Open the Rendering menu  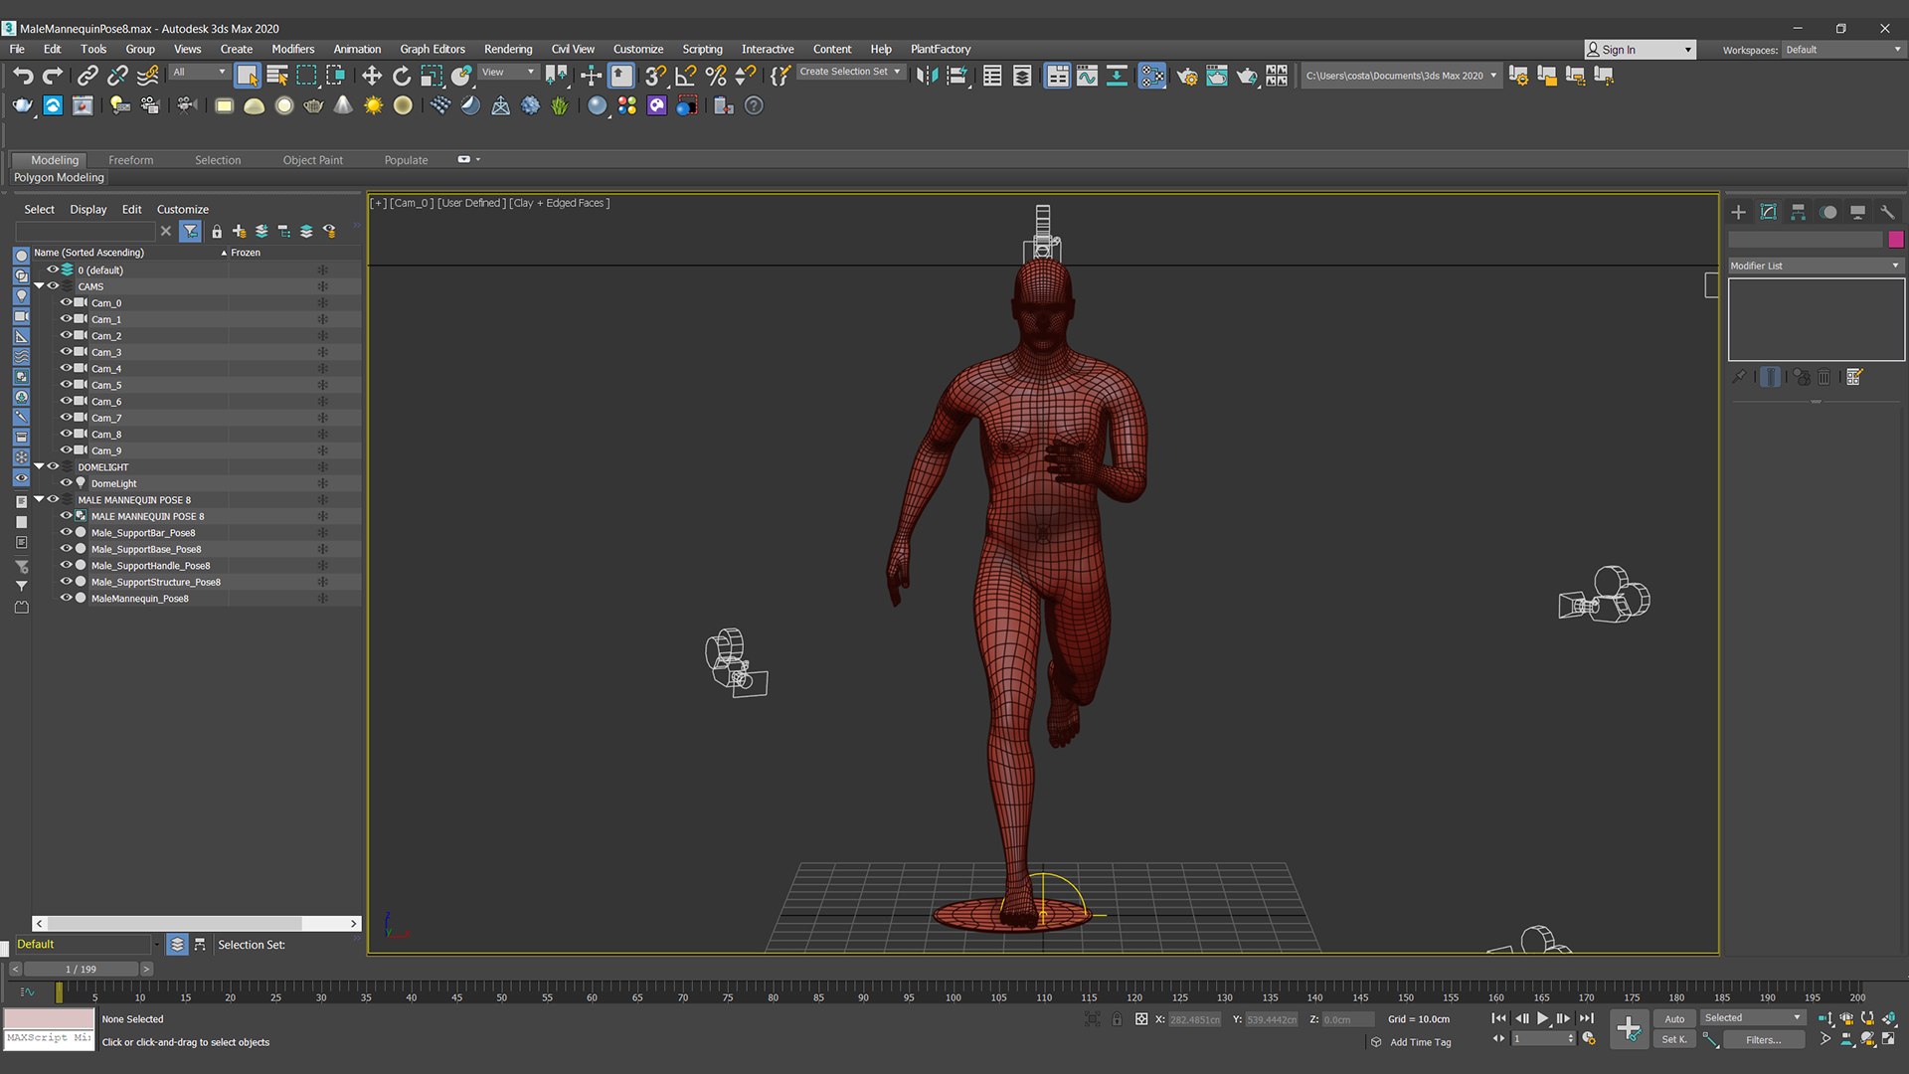[x=508, y=49]
